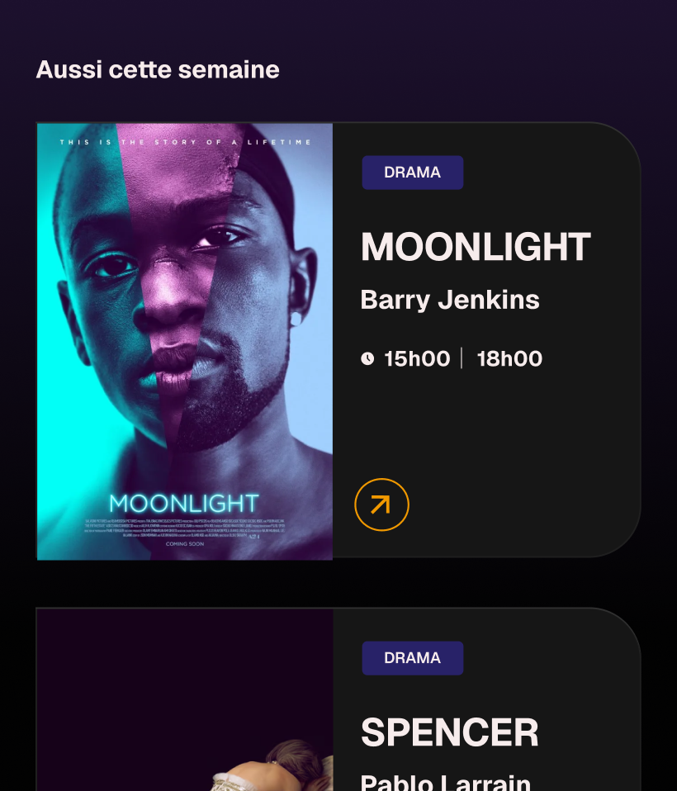This screenshot has width=677, height=791.
Task: Click the "Aussi cette semaine" heading
Action: pos(158,70)
